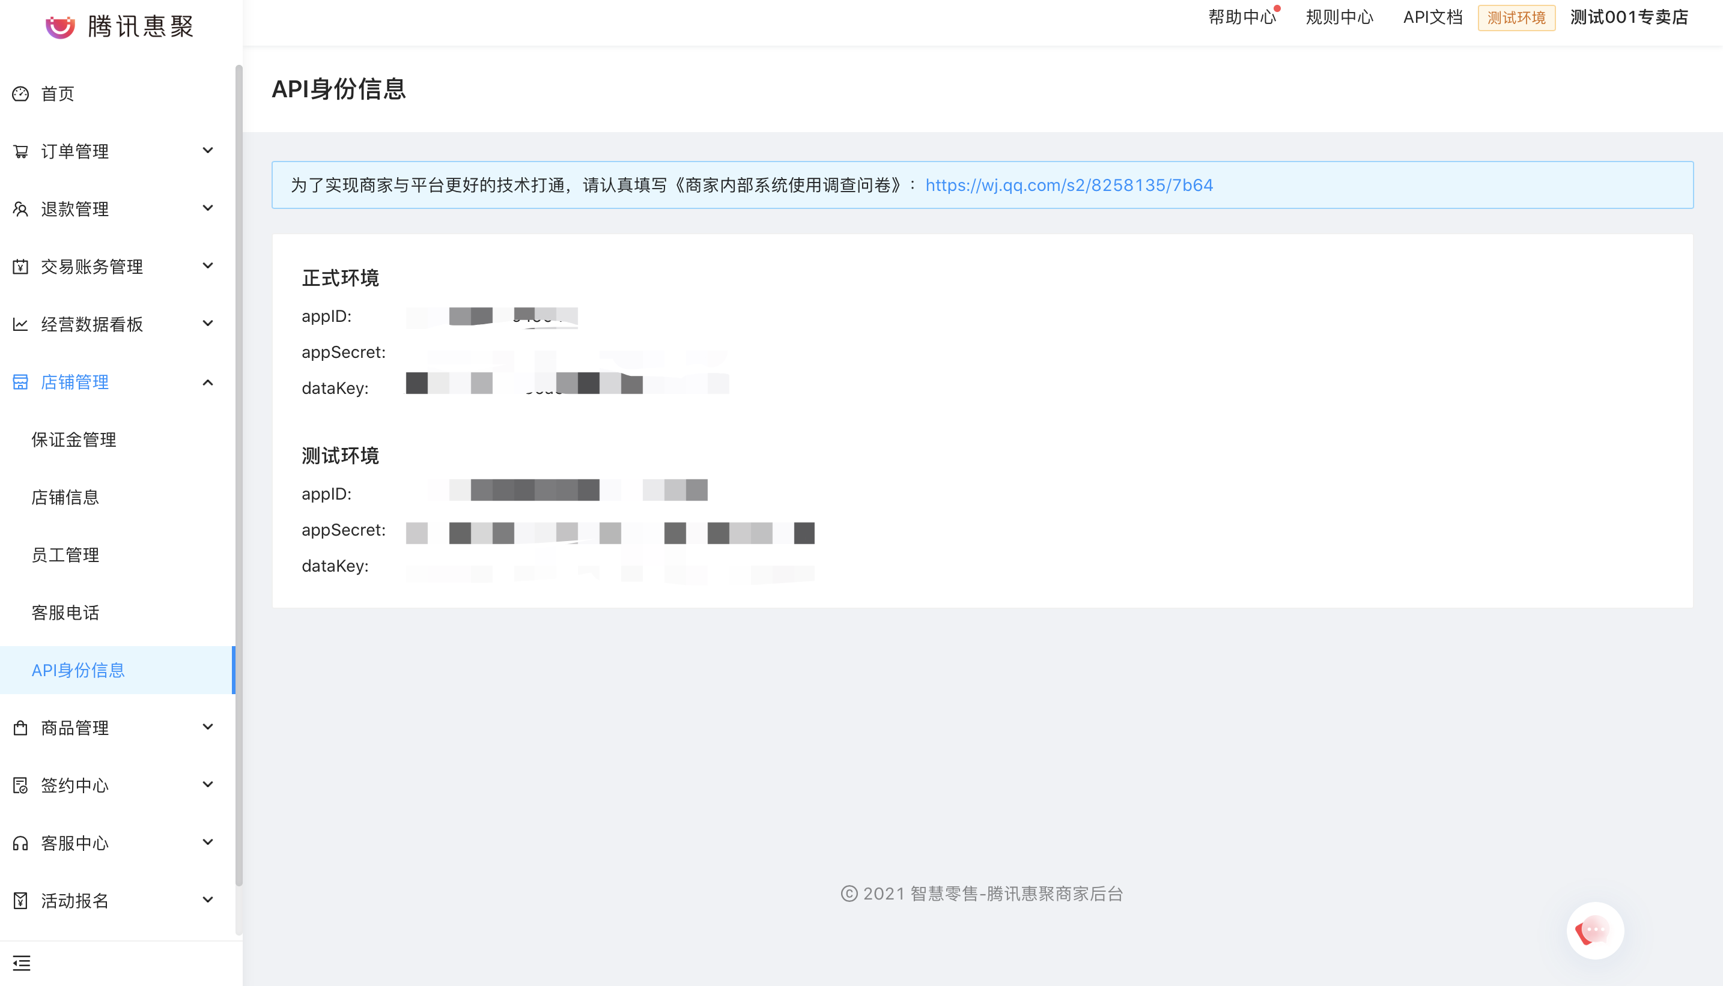Screen dimensions: 1723x986
Task: Click the API身份信息 page title
Action: pos(339,89)
